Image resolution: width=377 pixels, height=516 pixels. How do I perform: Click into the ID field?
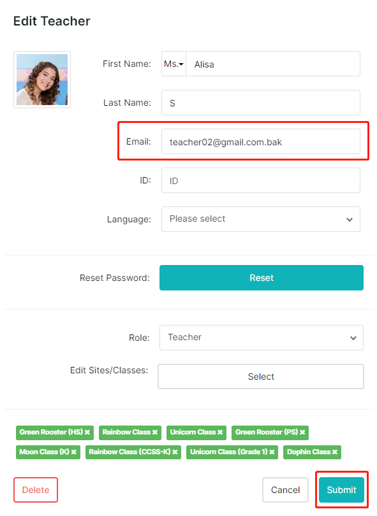[x=261, y=180]
